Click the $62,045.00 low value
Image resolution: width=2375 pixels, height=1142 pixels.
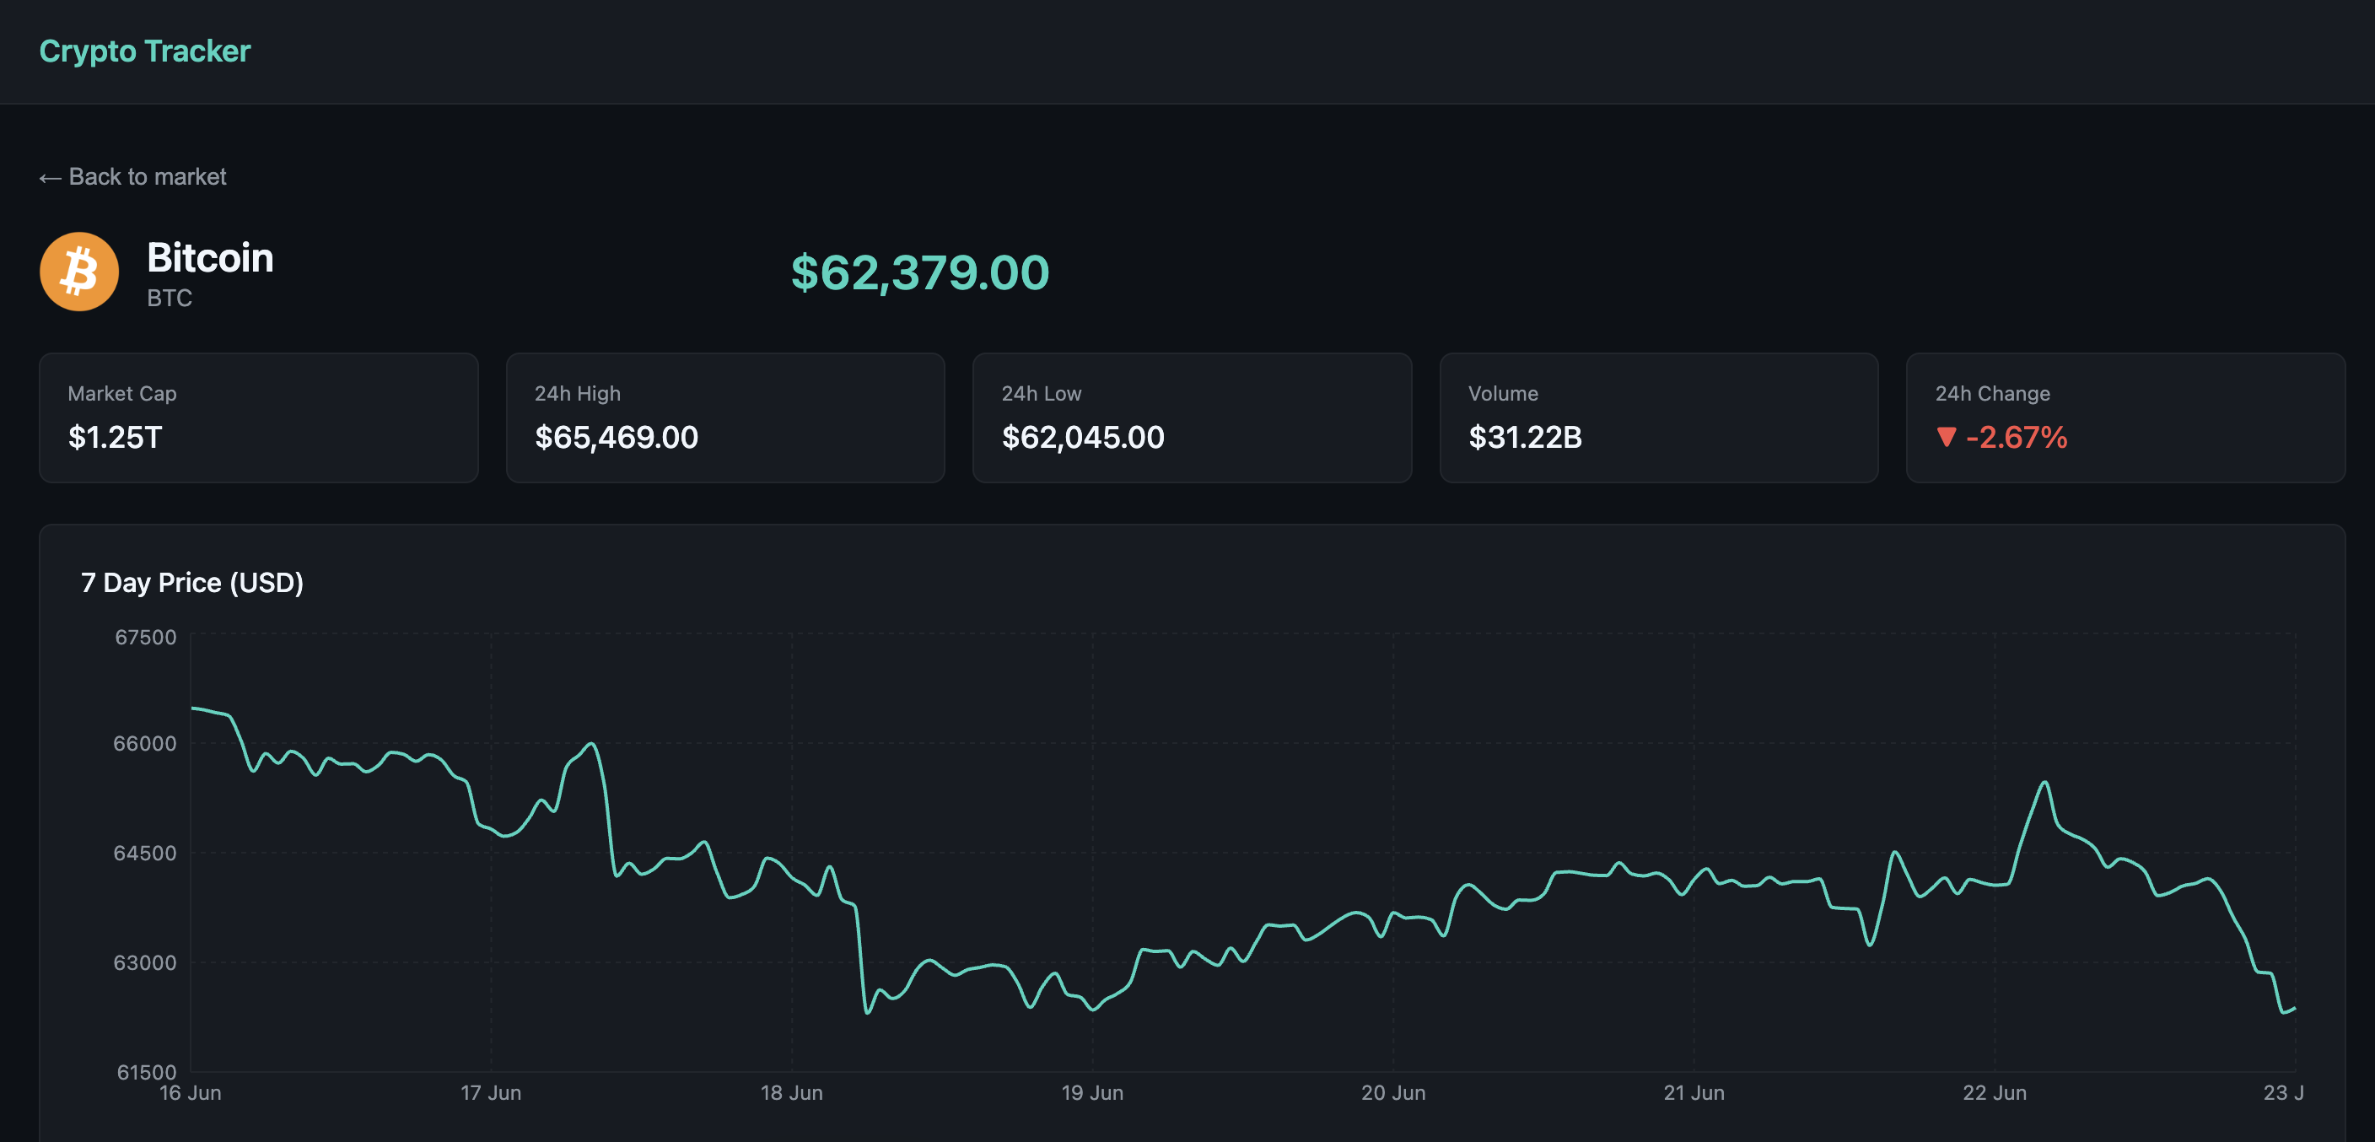[1083, 437]
